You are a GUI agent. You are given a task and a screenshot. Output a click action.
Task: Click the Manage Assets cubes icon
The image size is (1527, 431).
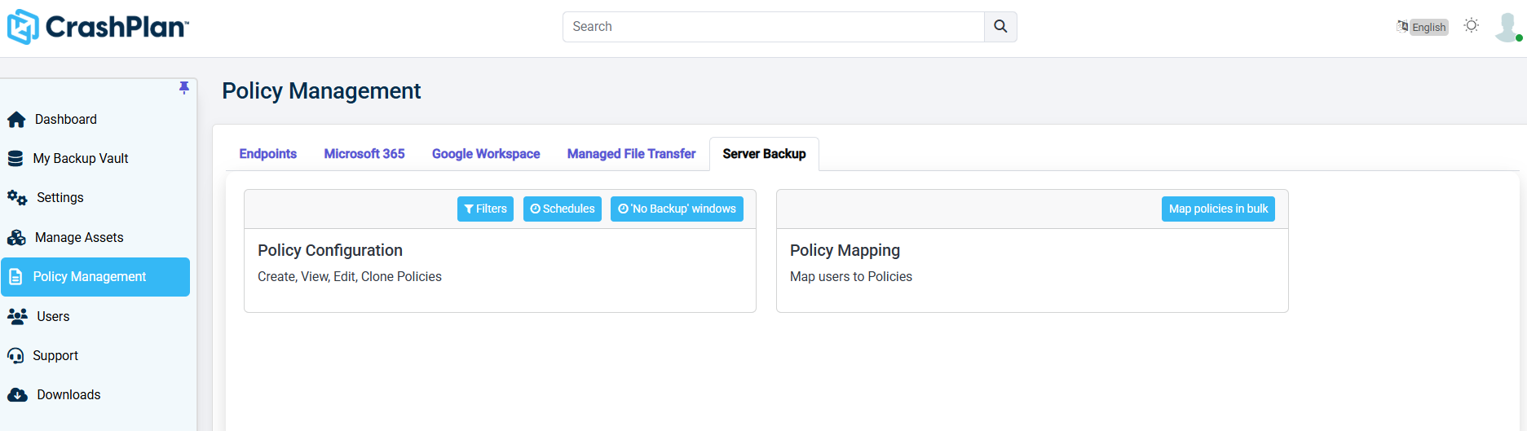coord(16,237)
